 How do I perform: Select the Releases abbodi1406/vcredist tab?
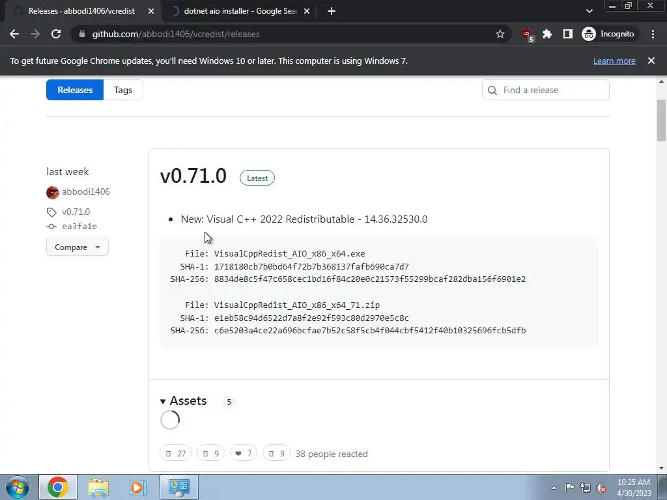[81, 11]
